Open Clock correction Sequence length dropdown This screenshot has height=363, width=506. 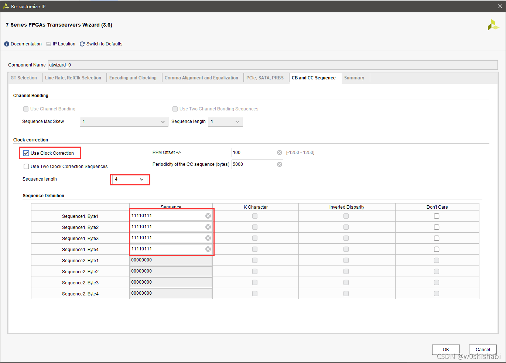[x=130, y=179]
